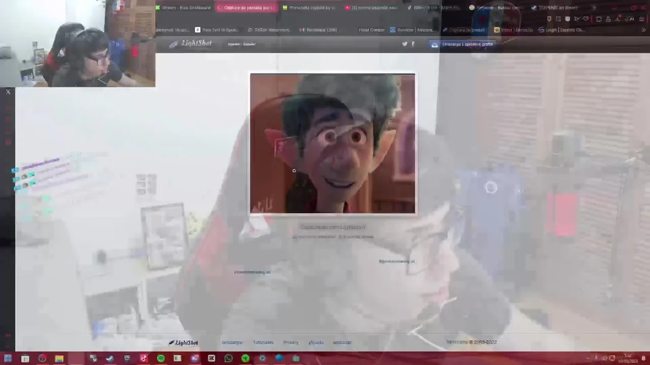Click the Descarga Lightshot gratis button
Screen dimensions: 650x365
pos(462,44)
